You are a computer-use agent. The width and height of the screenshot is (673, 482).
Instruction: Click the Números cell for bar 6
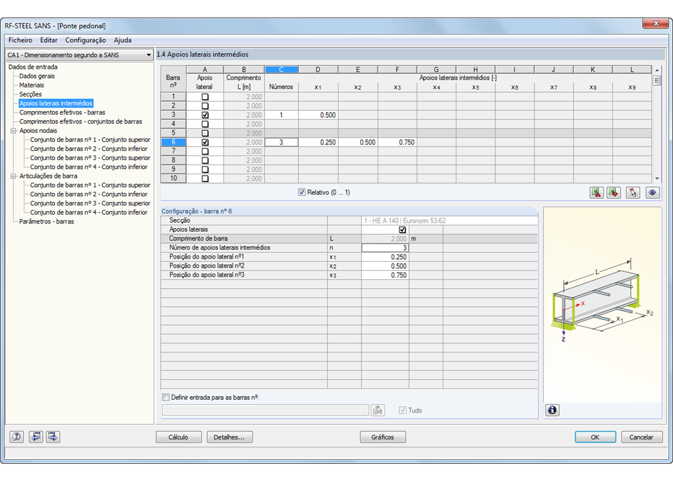click(281, 142)
